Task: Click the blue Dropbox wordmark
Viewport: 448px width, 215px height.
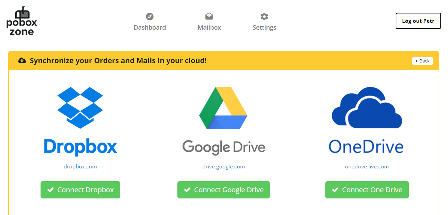Action: (x=80, y=147)
